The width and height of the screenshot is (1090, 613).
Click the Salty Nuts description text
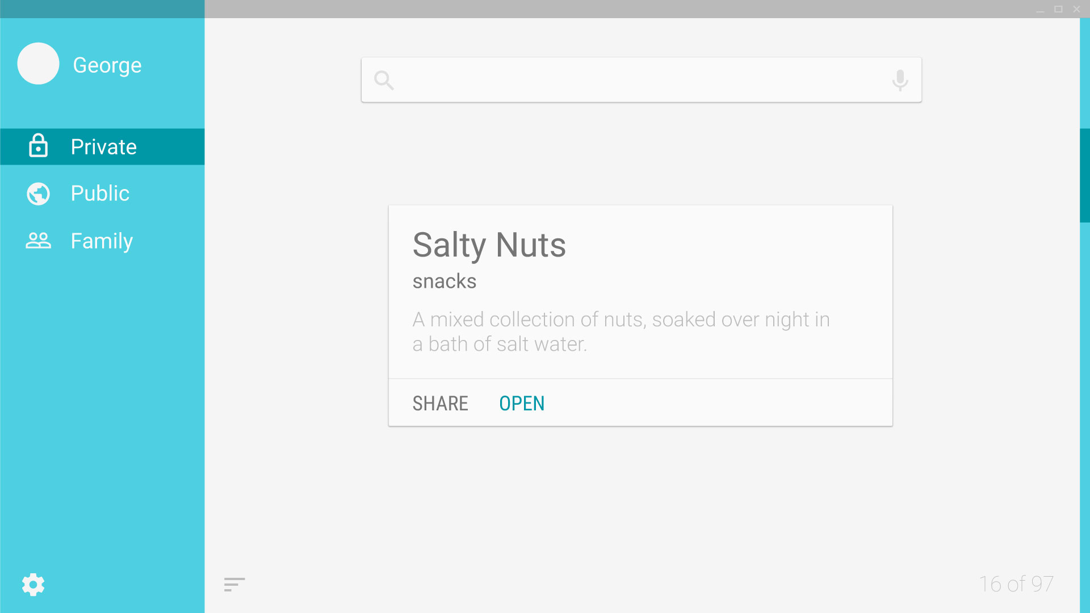point(621,331)
